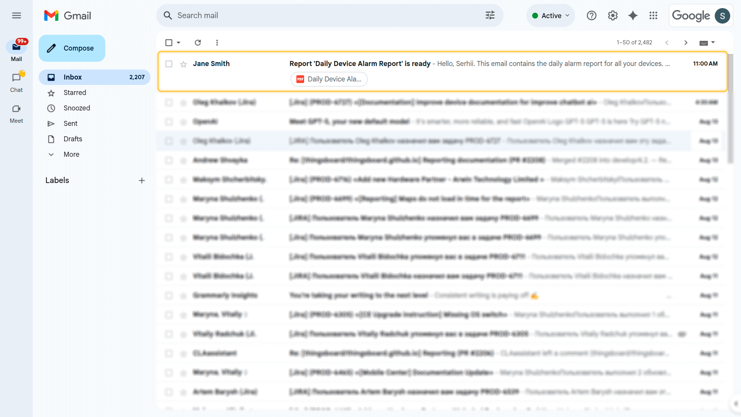Click the refresh mail icon
The width and height of the screenshot is (741, 417).
tap(198, 42)
